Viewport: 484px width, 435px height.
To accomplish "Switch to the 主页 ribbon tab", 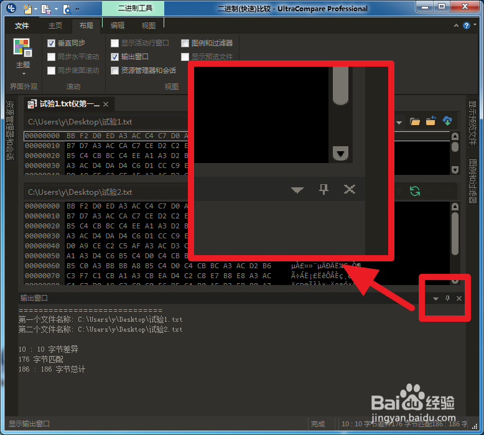I will point(55,26).
